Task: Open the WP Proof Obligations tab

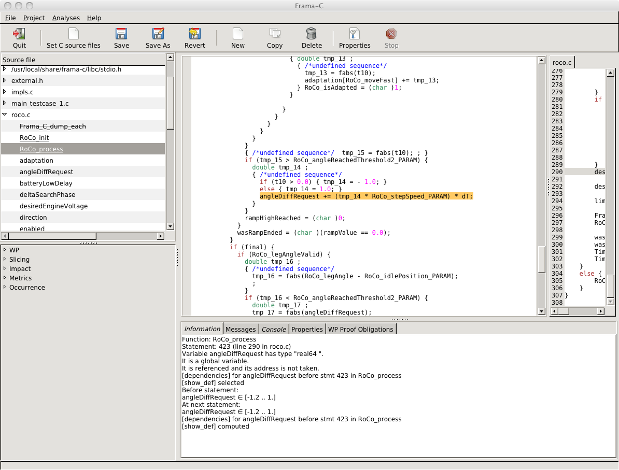Action: coord(361,329)
